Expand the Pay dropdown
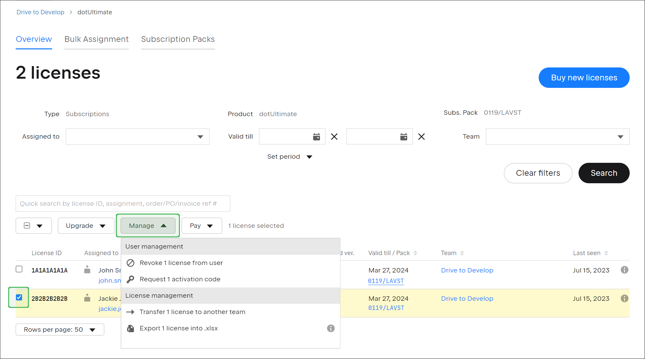This screenshot has height=359, width=645. pyautogui.click(x=202, y=225)
